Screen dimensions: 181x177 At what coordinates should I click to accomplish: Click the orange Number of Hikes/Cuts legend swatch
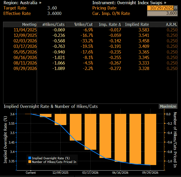click(30, 162)
